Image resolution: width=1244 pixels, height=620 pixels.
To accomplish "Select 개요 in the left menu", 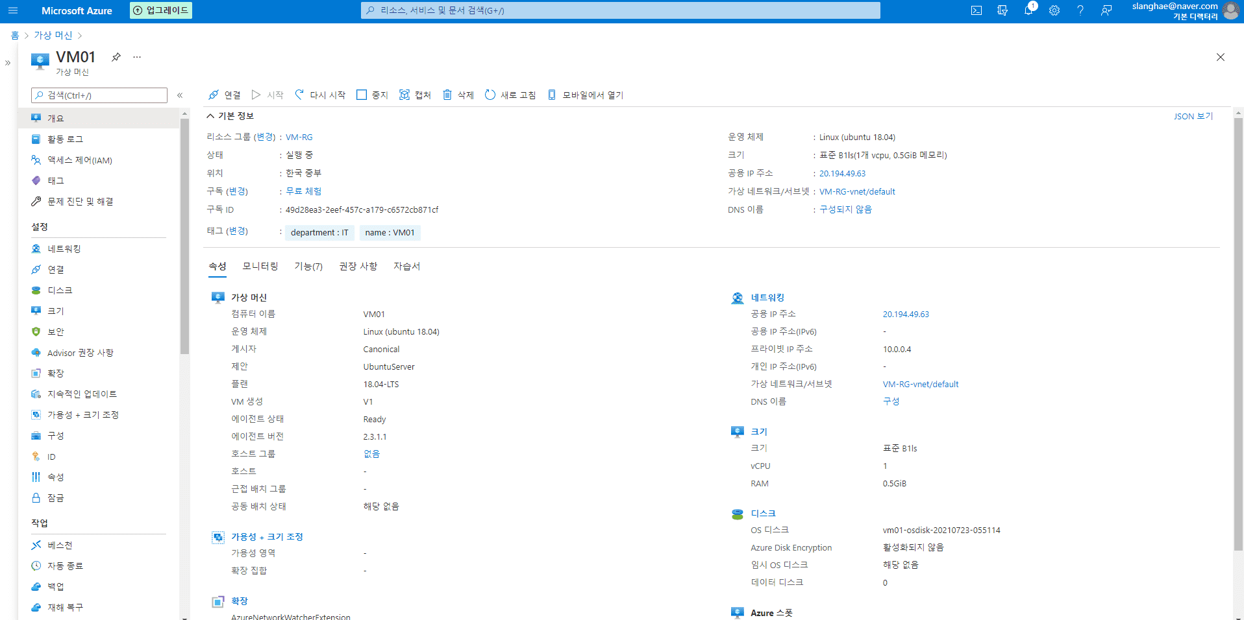I will (x=99, y=118).
